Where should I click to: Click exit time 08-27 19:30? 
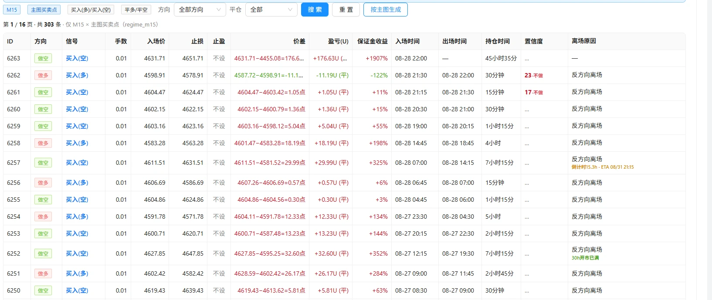pyautogui.click(x=458, y=253)
